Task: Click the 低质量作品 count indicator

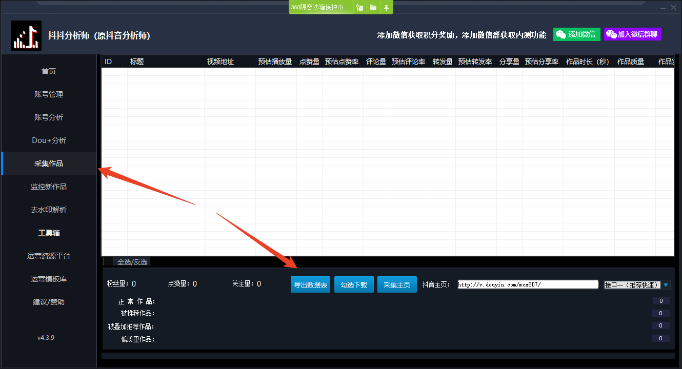Action: pyautogui.click(x=661, y=338)
